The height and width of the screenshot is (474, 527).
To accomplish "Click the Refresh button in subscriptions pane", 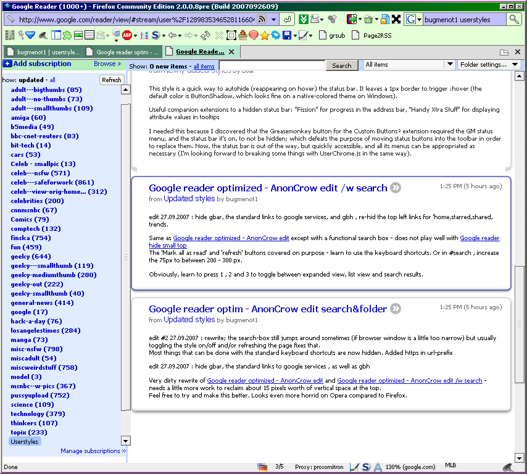I will pyautogui.click(x=112, y=80).
